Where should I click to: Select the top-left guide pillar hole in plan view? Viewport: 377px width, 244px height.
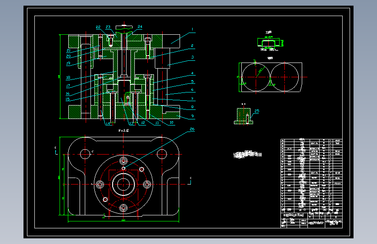(85, 154)
